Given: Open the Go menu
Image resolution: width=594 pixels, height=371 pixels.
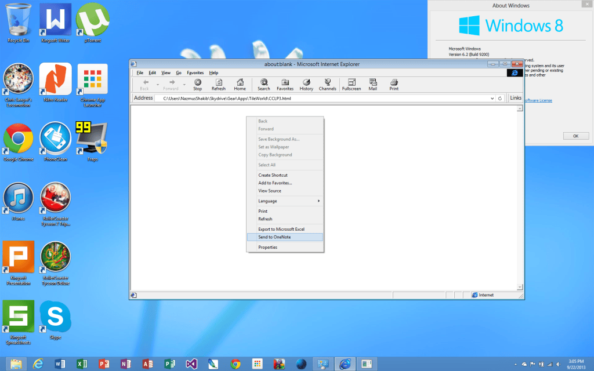Looking at the screenshot, I should point(179,72).
